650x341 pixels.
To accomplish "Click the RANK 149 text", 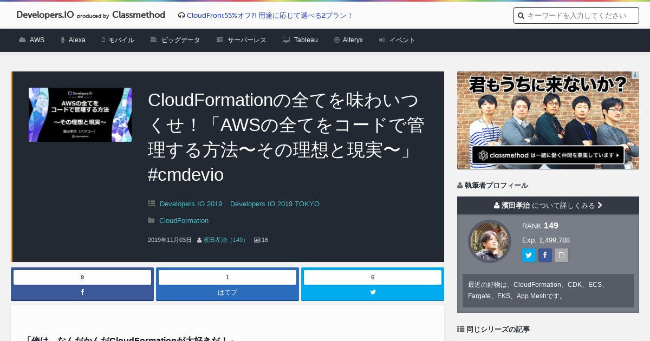I will tap(540, 226).
